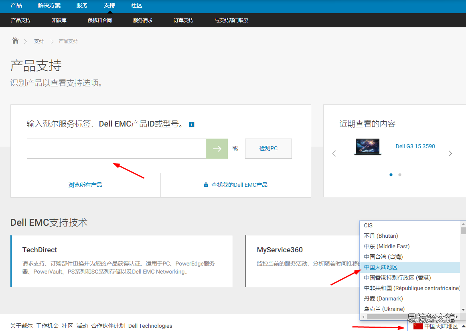The height and width of the screenshot is (331, 466).
Task: Open the 服务 top menu
Action: pyautogui.click(x=82, y=5)
